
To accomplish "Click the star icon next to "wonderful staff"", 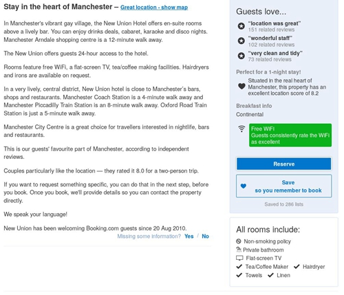I will click(241, 41).
